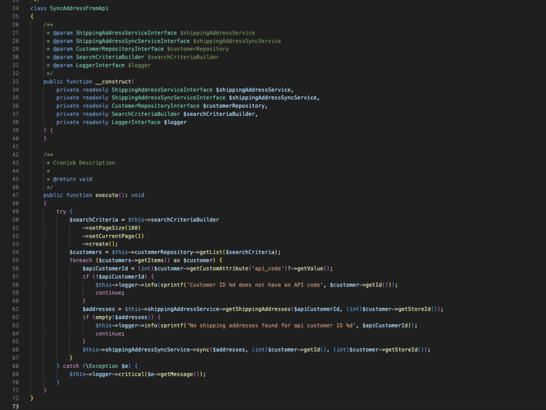Click line number 55 in the gutter
This screenshot has height=410, width=546.
pos(15,260)
